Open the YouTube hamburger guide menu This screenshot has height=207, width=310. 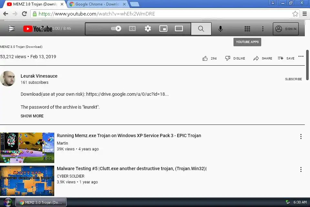coord(12,29)
